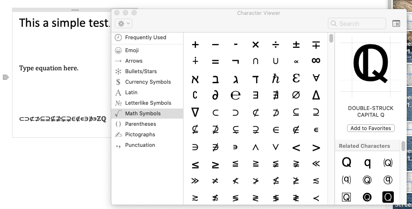Select the plus-minus (±) symbol

pos(296,44)
